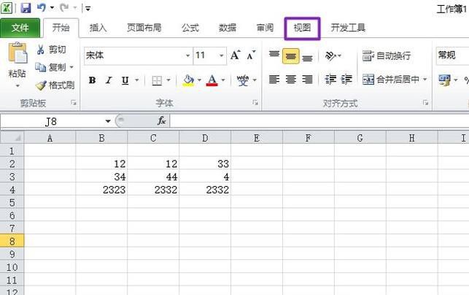Viewport: 469px width, 295px height.
Task: Click the 格式刷 (Format Painter) button
Action: tap(55, 85)
